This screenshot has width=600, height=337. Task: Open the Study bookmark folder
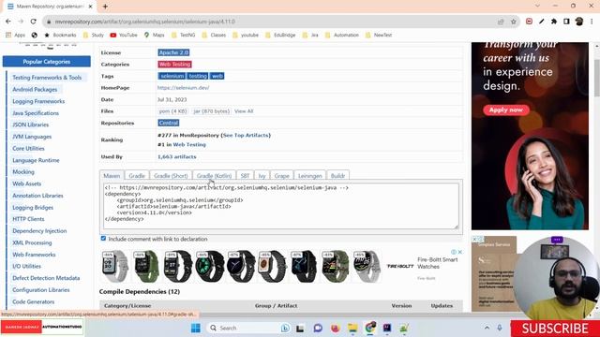(94, 35)
